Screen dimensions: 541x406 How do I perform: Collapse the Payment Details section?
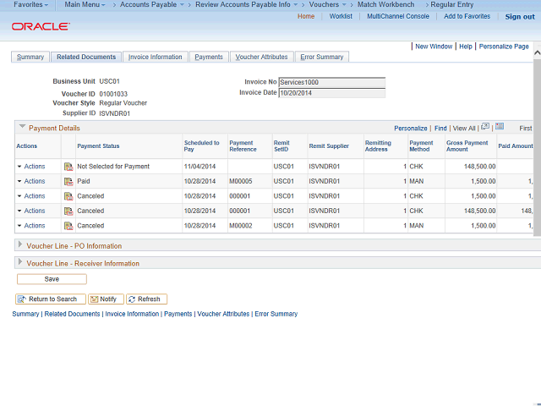(23, 128)
